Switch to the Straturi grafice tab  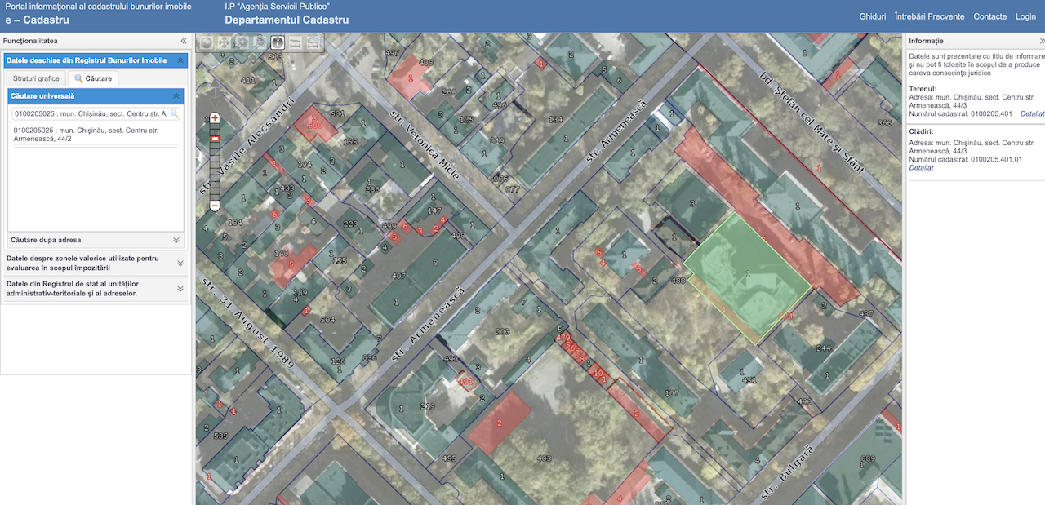(35, 78)
